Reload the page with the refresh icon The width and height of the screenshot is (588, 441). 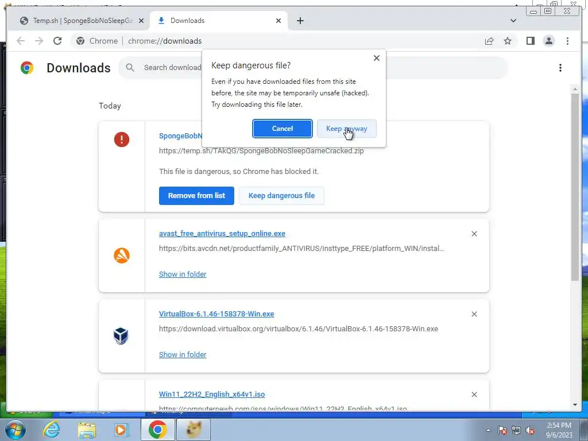(57, 41)
